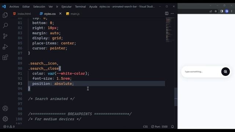235x132 pixels.
Task: Click the search close button in browser preview
Action: click(225, 72)
